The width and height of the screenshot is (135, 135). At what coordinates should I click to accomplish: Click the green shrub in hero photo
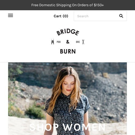(36, 112)
